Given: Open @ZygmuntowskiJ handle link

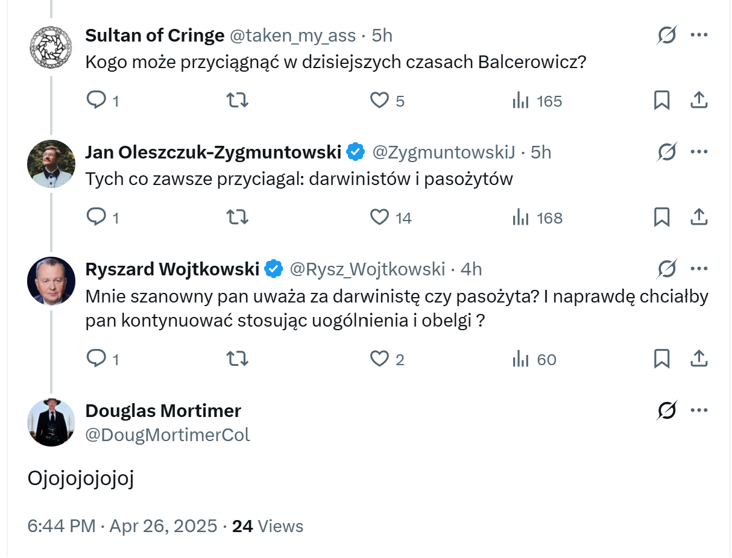Looking at the screenshot, I should pos(443,152).
